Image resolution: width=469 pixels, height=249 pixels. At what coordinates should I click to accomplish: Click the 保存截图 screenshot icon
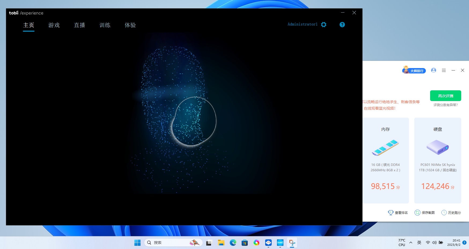coord(418,213)
